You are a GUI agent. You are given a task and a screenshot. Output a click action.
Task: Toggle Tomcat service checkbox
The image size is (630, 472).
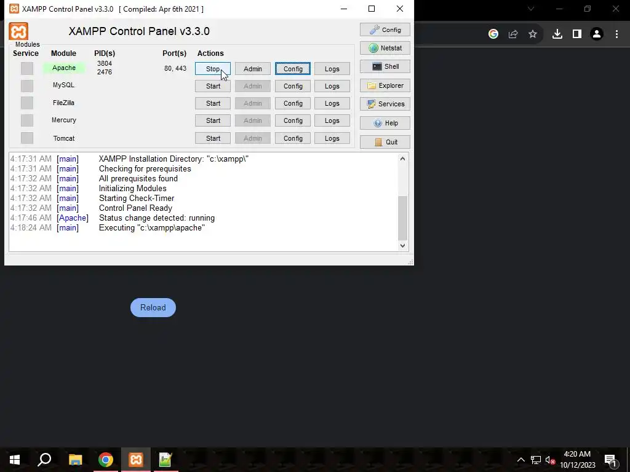27,138
